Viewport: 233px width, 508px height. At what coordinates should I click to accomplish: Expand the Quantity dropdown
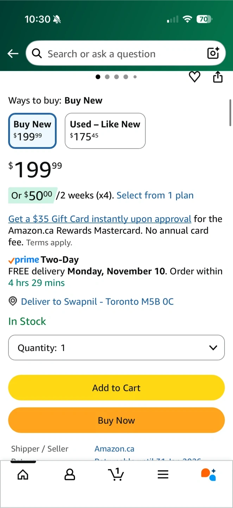click(116, 348)
